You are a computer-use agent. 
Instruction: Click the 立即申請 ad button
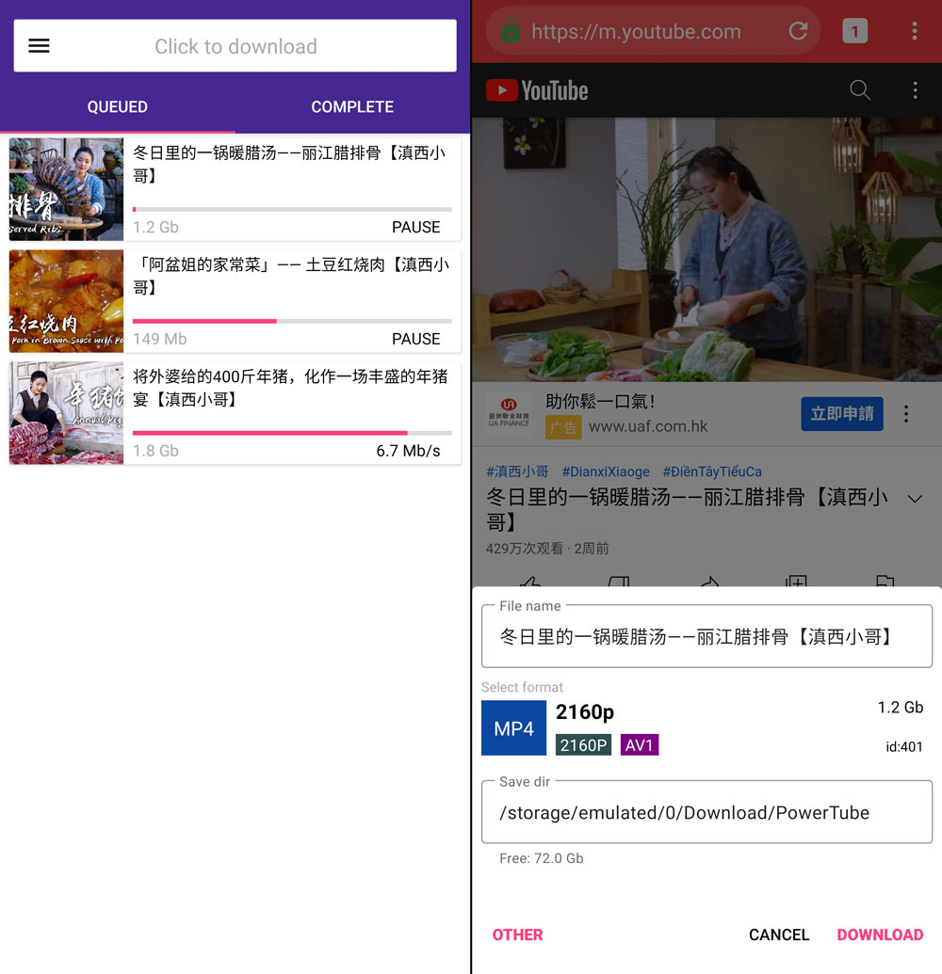tap(842, 414)
